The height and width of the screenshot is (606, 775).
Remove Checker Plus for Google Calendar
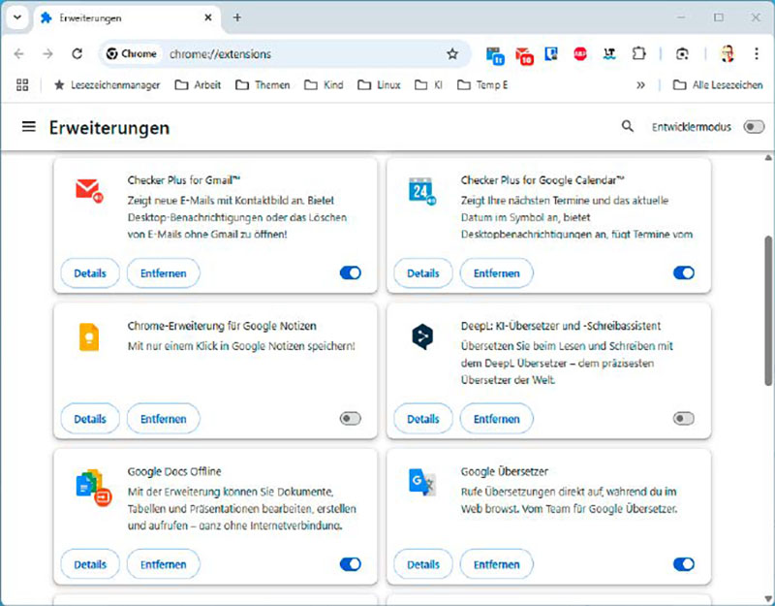point(496,273)
